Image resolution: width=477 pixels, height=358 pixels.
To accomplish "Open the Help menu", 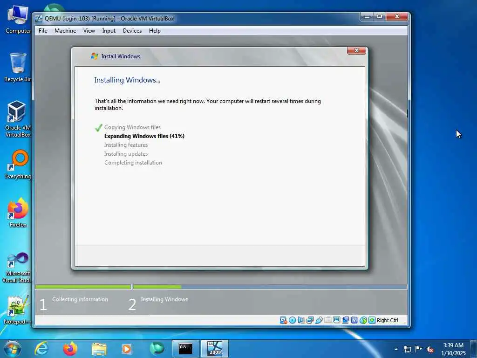I will click(x=155, y=31).
